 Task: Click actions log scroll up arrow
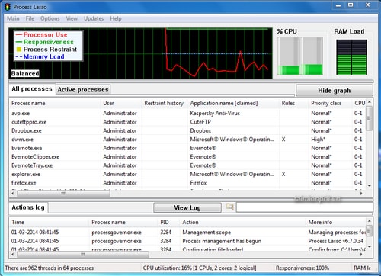coord(370,221)
